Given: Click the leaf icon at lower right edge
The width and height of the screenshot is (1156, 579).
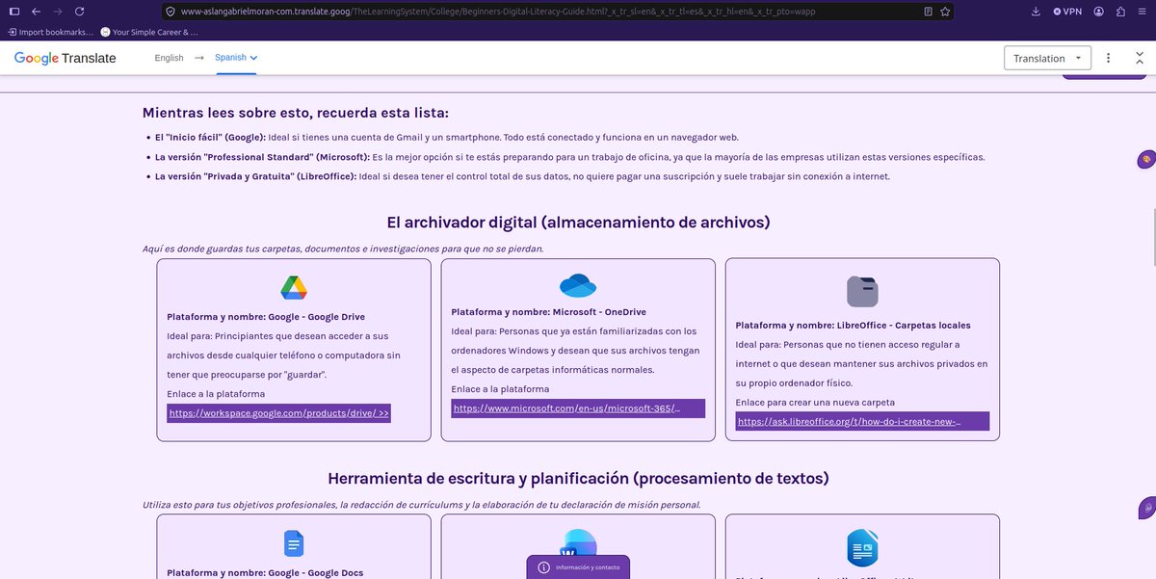Looking at the screenshot, I should (x=1145, y=509).
